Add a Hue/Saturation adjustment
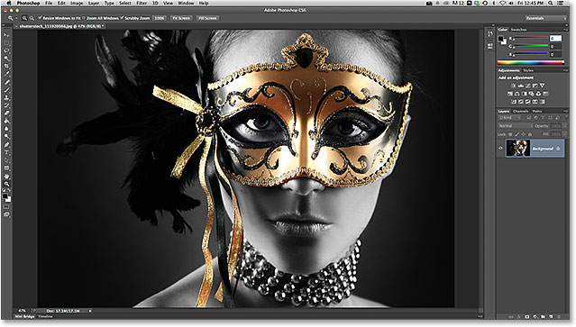The image size is (576, 327). click(x=510, y=94)
